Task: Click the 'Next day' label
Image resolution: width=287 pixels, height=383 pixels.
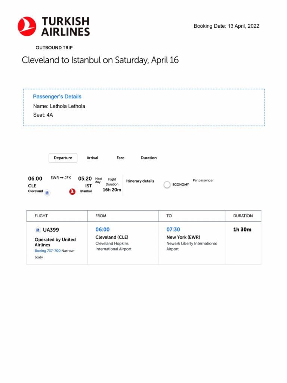Action: tap(99, 180)
